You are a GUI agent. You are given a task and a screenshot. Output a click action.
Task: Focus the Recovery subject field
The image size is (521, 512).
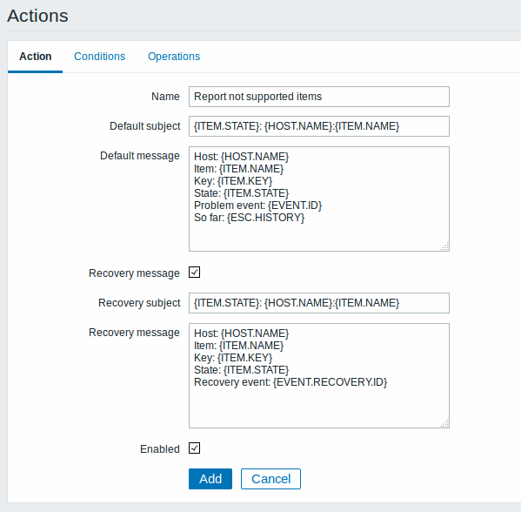(x=319, y=303)
